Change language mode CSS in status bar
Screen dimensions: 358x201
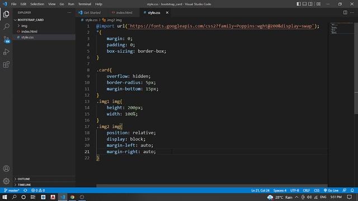317,190
